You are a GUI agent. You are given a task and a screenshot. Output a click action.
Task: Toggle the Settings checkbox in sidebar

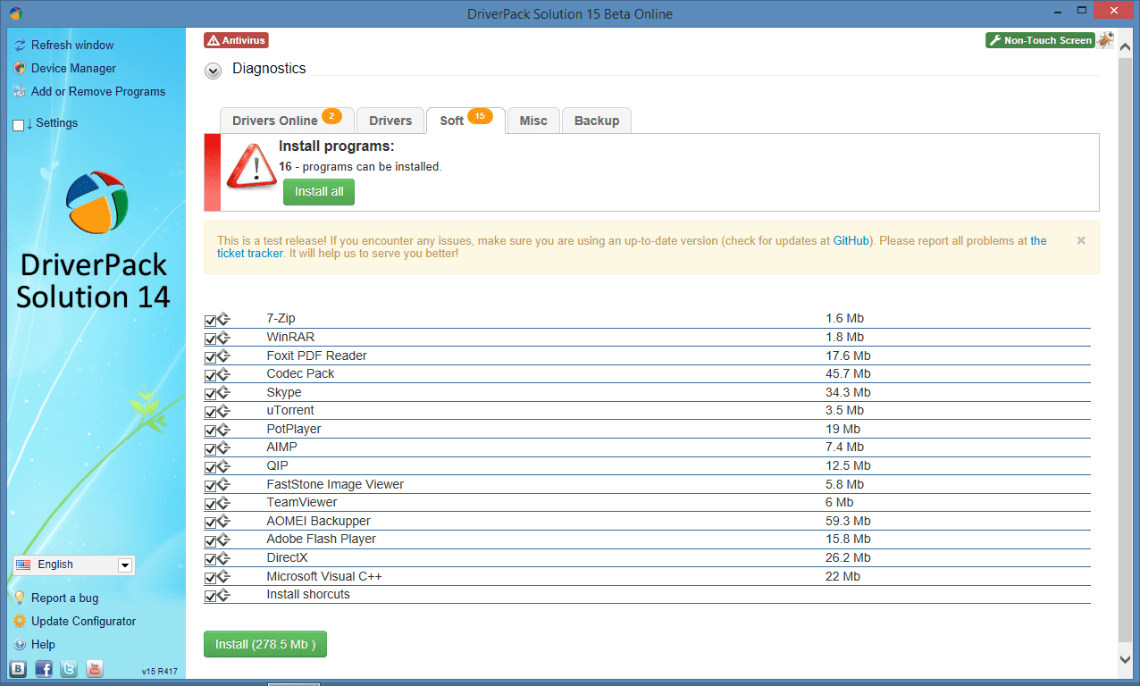point(18,125)
